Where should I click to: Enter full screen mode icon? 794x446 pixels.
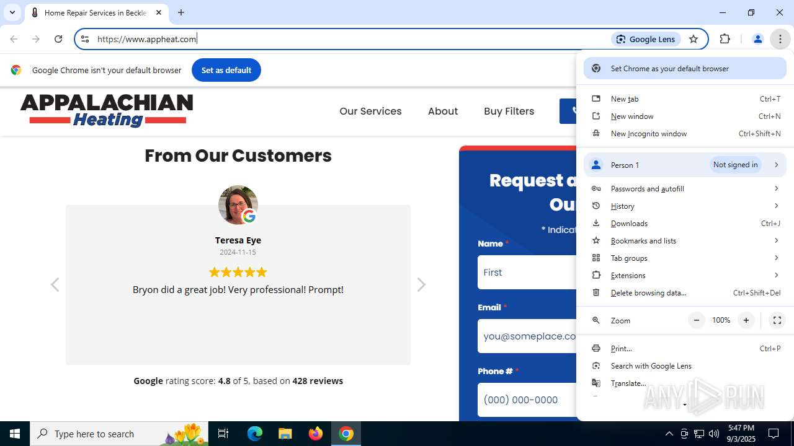point(777,320)
